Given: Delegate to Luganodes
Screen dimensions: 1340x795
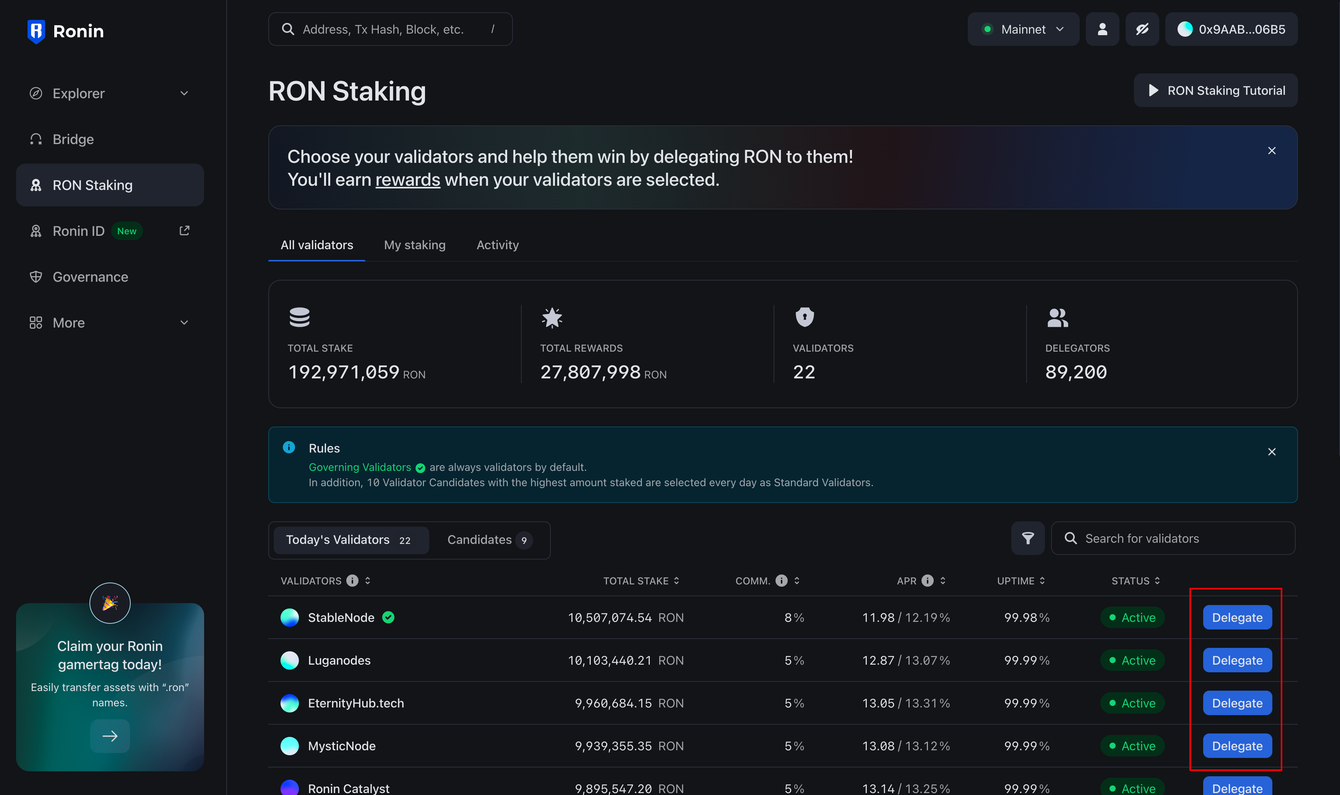Looking at the screenshot, I should tap(1237, 660).
